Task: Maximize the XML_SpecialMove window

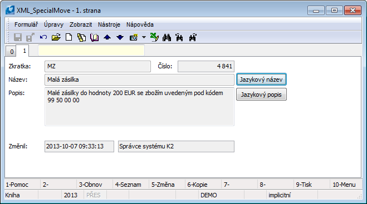Action: 334,11
